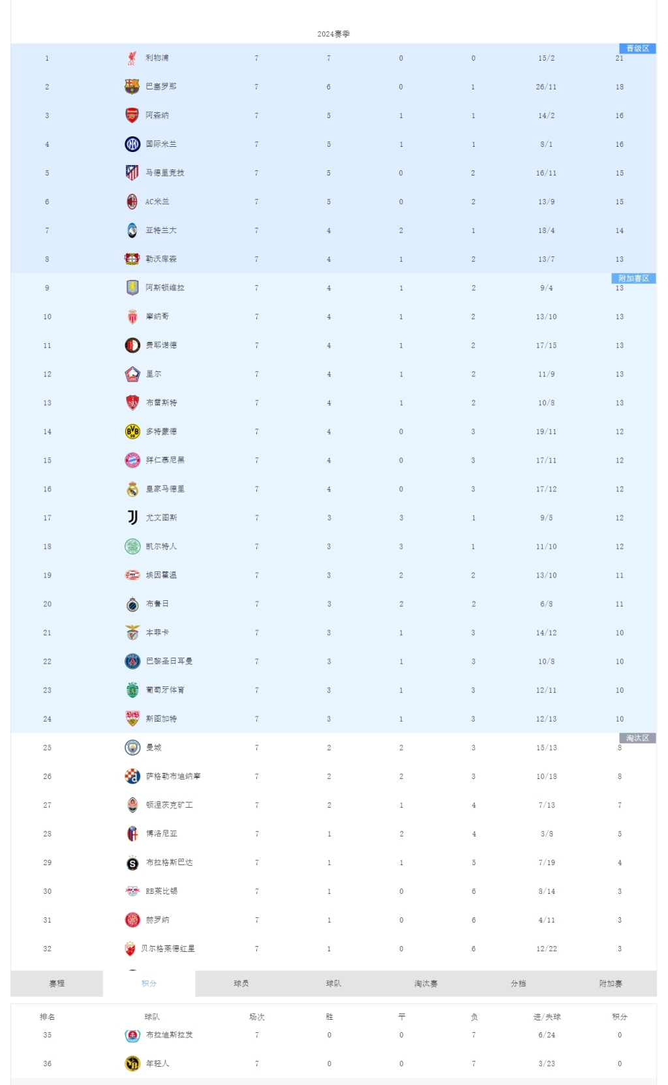Viewport: 668px width, 1085px height.
Task: Click the Paris Saint-Germain crest icon
Action: (x=132, y=661)
